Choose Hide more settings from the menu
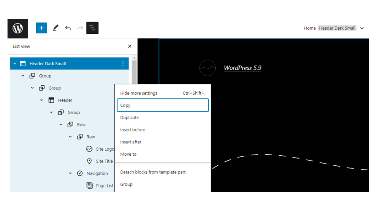The width and height of the screenshot is (376, 211). 163,93
